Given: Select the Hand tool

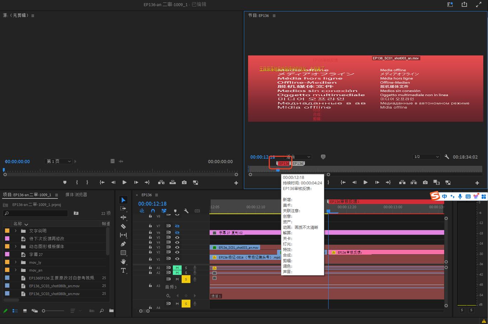Looking at the screenshot, I should pos(123,262).
